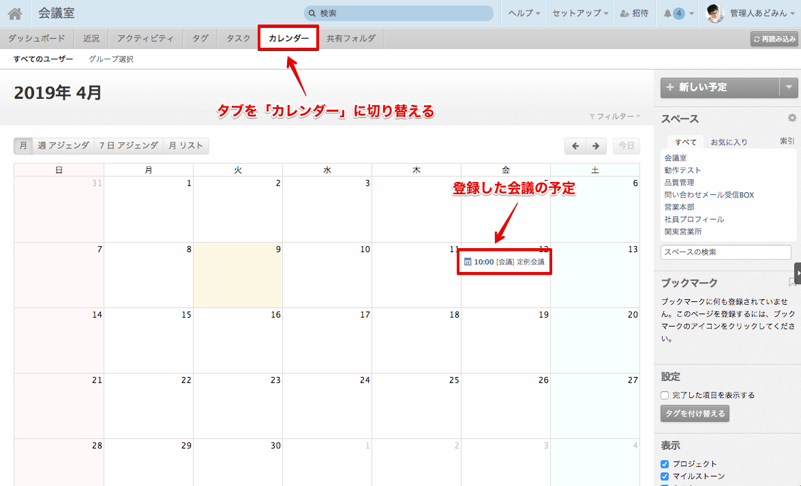
Task: Click the home icon in top bar
Action: 14,13
